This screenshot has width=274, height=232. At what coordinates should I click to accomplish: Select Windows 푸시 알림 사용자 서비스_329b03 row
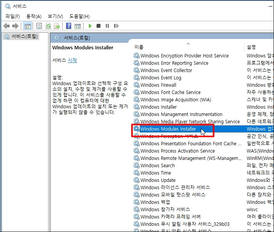coord(185,224)
